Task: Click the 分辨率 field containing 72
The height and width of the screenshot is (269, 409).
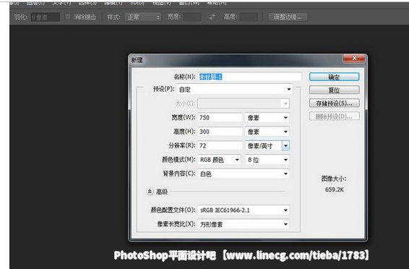Action: (x=220, y=145)
